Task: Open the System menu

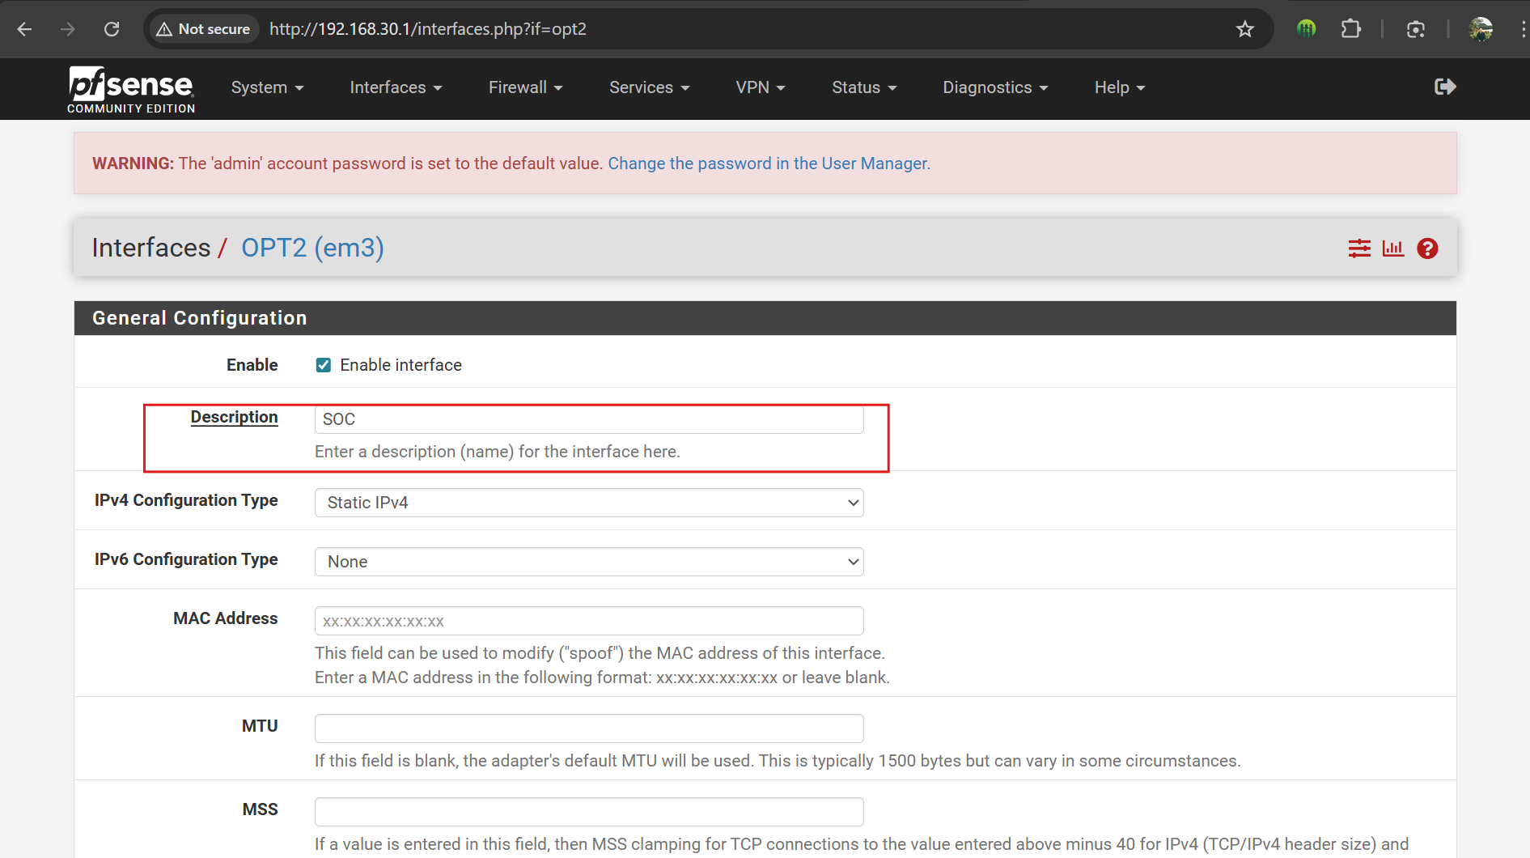Action: point(267,87)
